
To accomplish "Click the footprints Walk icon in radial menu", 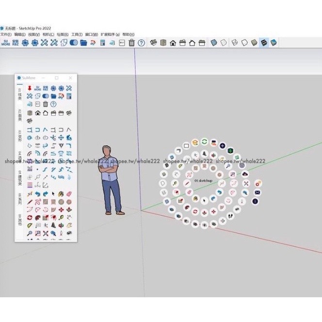I will (x=230, y=216).
